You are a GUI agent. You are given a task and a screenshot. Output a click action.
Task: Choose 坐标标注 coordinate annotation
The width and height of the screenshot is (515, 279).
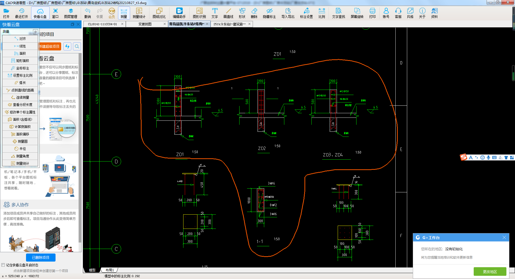tap(20, 68)
